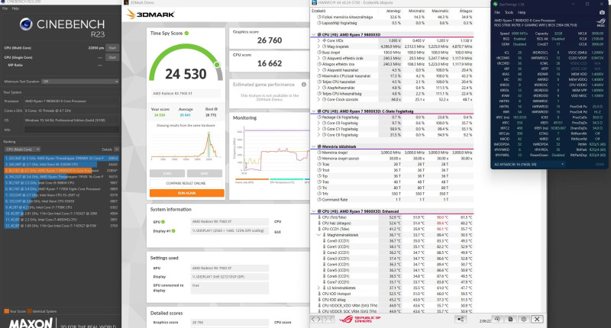Start the CPU (Multi Core) test

112,48
